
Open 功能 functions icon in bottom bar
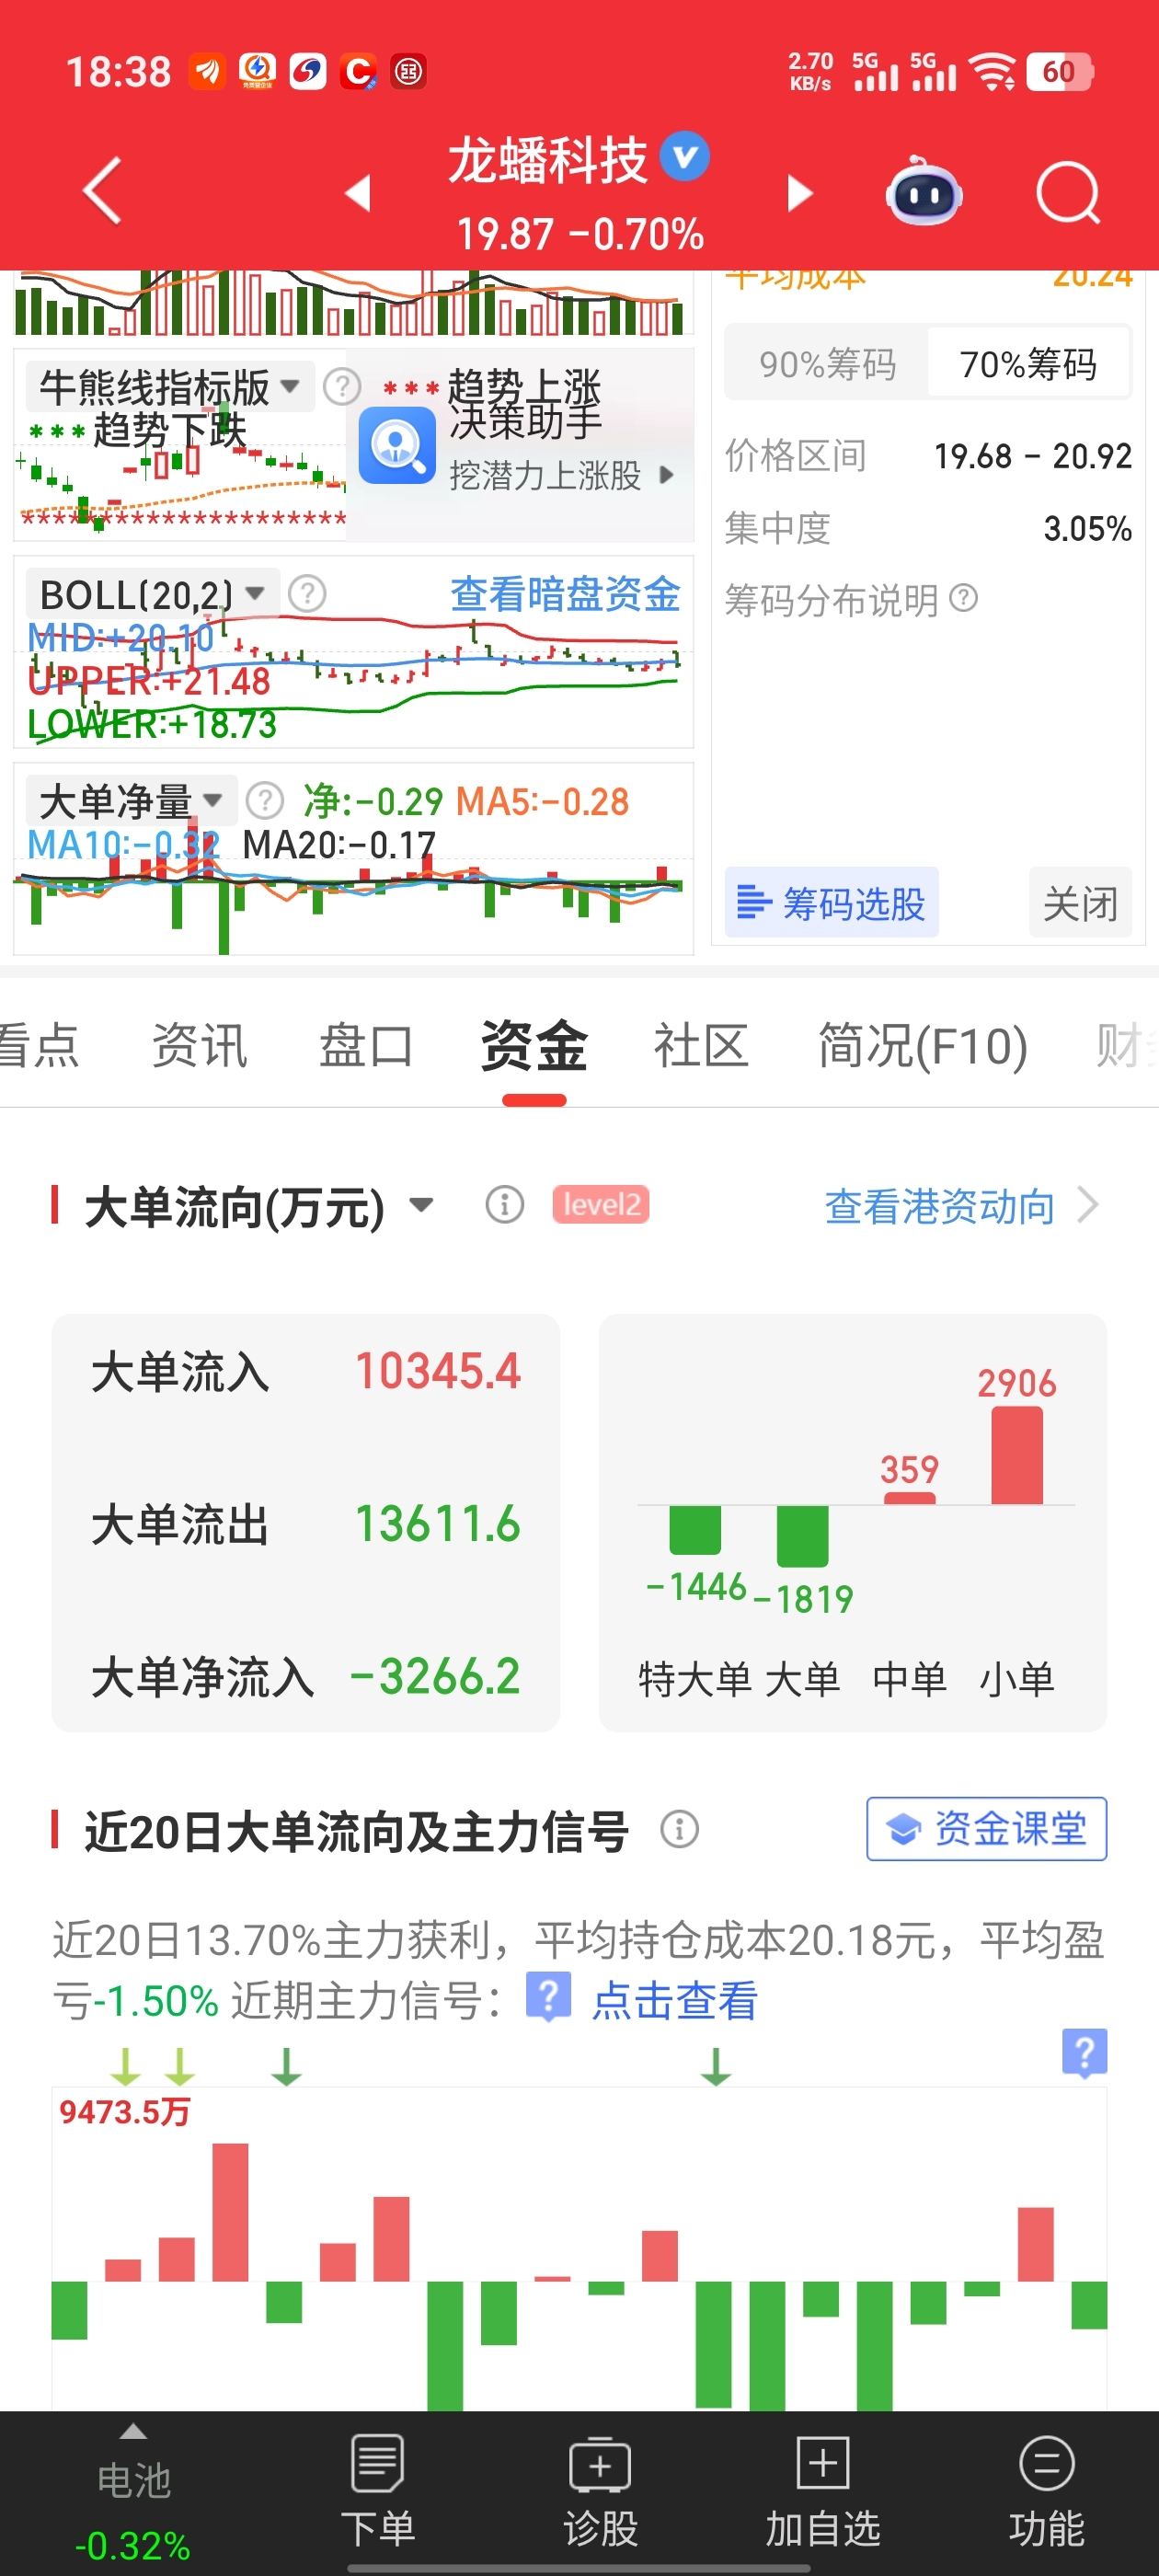pos(1047,2463)
